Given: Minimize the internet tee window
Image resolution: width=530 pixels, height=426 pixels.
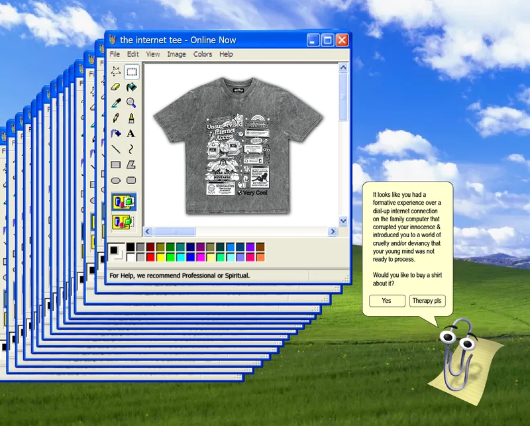Looking at the screenshot, I should 313,40.
